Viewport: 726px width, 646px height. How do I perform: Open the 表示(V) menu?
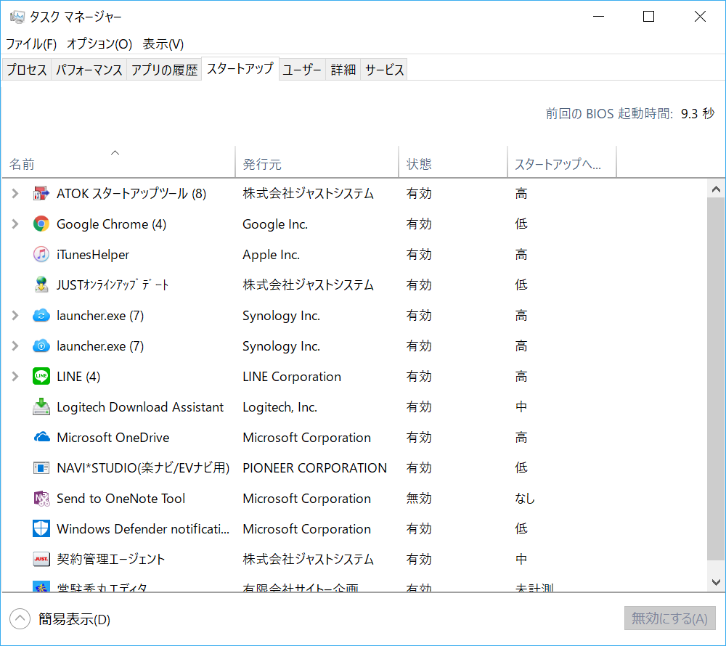(163, 44)
